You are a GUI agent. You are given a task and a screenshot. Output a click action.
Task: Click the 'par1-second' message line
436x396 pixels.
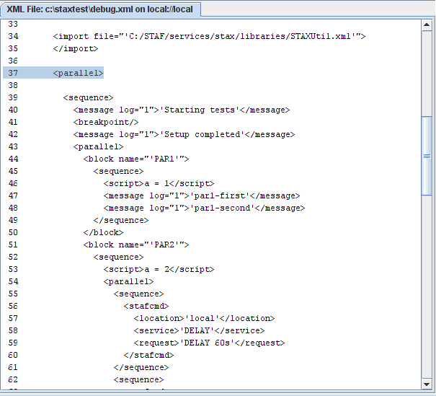tap(204, 208)
